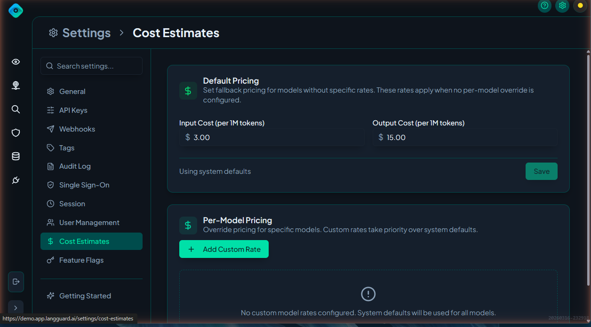The width and height of the screenshot is (591, 327).
Task: Open the globe network icon in left rail
Action: point(16,86)
